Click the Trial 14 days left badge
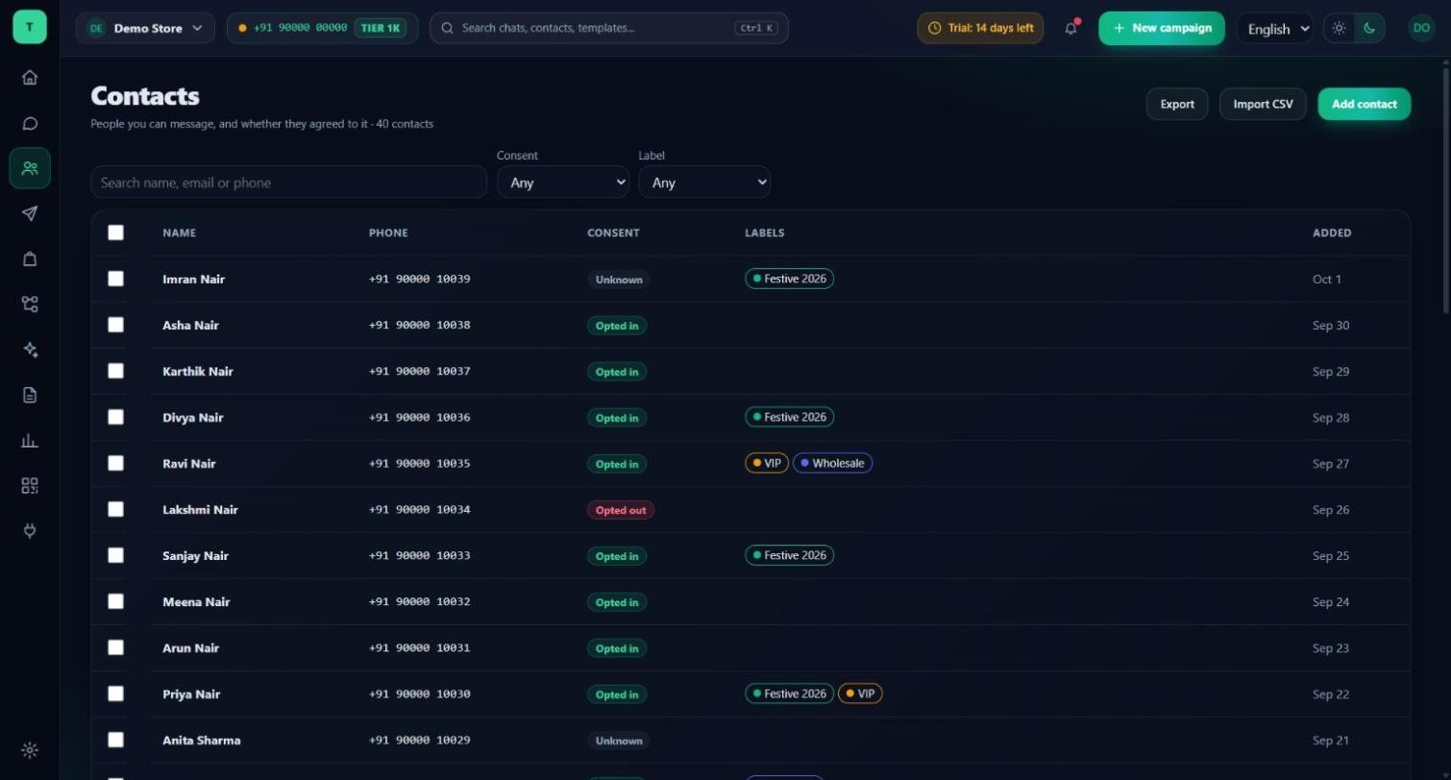 (x=980, y=28)
